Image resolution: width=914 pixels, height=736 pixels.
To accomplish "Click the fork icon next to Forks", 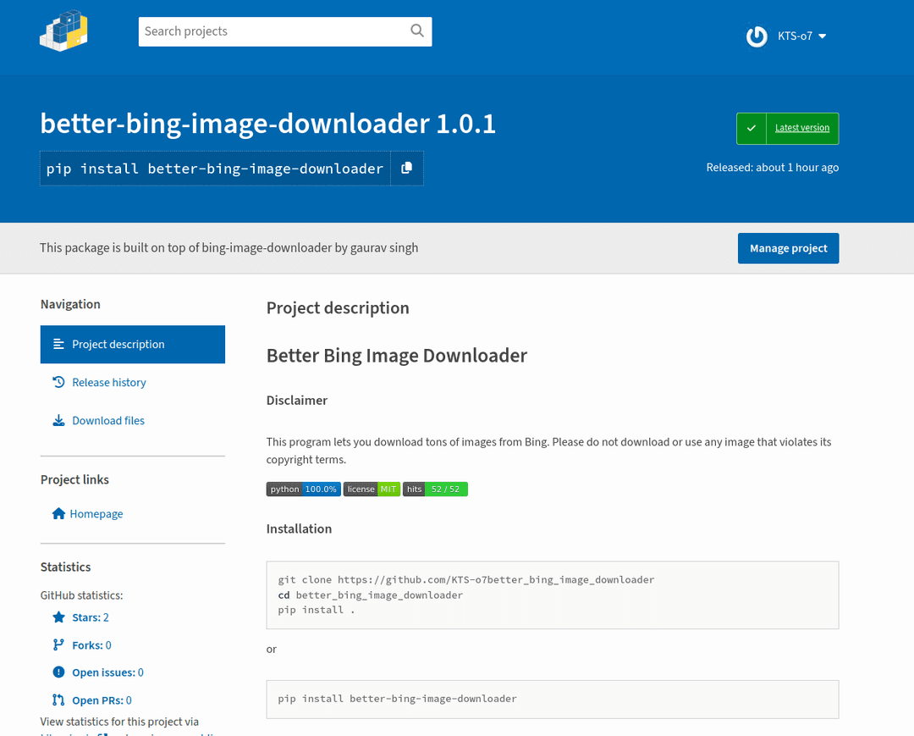I will pos(58,645).
